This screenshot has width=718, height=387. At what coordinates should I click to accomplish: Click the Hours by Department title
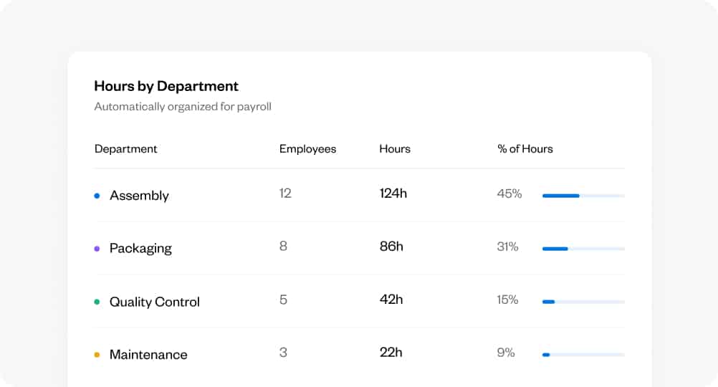(166, 86)
